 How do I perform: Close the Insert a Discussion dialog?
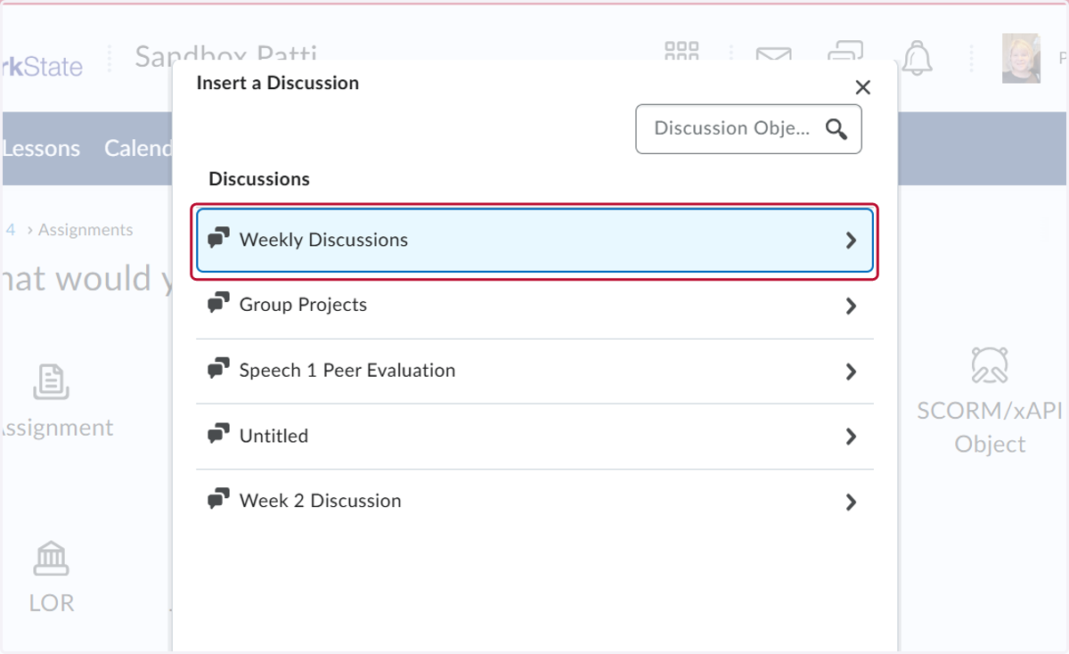tap(862, 87)
